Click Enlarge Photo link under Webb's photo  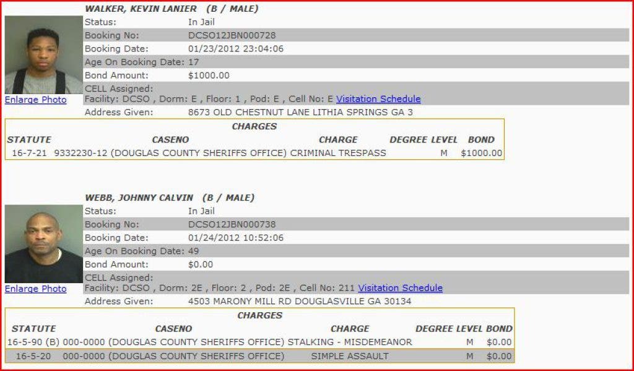click(35, 289)
